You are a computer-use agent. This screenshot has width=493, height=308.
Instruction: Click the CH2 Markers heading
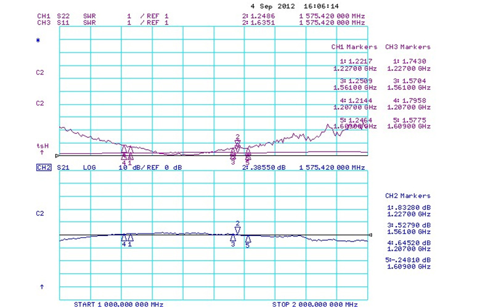[x=408, y=196]
